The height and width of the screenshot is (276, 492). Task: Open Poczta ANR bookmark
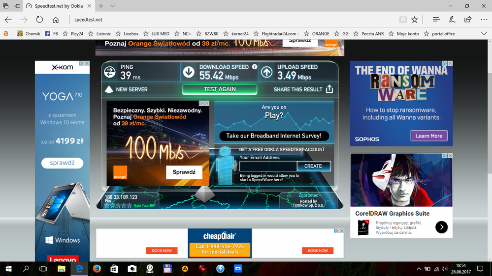coord(368,33)
